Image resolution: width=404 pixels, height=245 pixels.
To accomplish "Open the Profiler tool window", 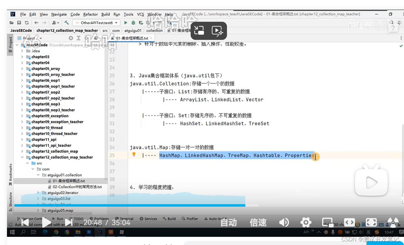I will point(190,219).
